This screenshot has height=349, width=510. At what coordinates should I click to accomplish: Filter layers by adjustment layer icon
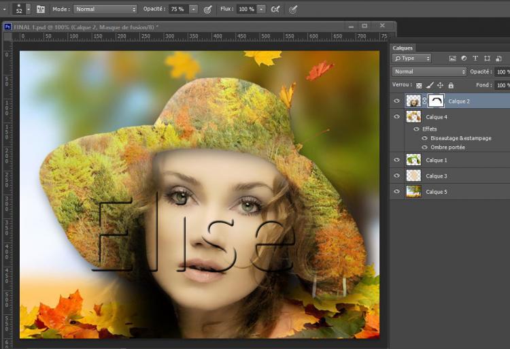(x=464, y=59)
